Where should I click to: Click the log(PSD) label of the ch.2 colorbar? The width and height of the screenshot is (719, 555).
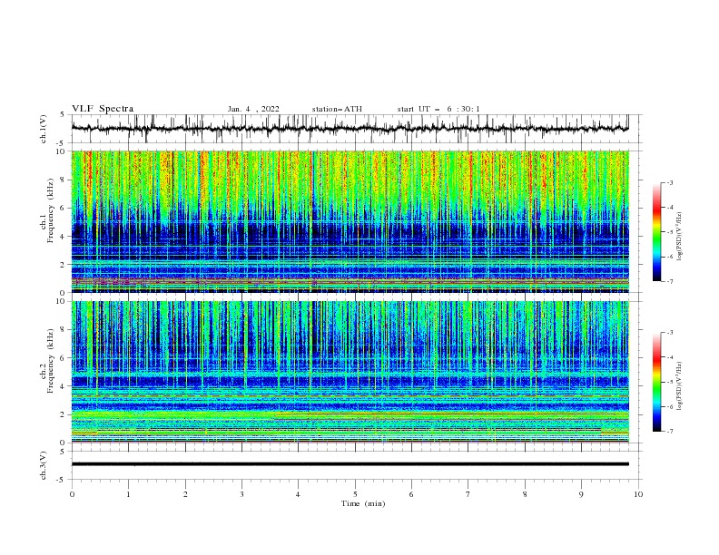pos(680,385)
